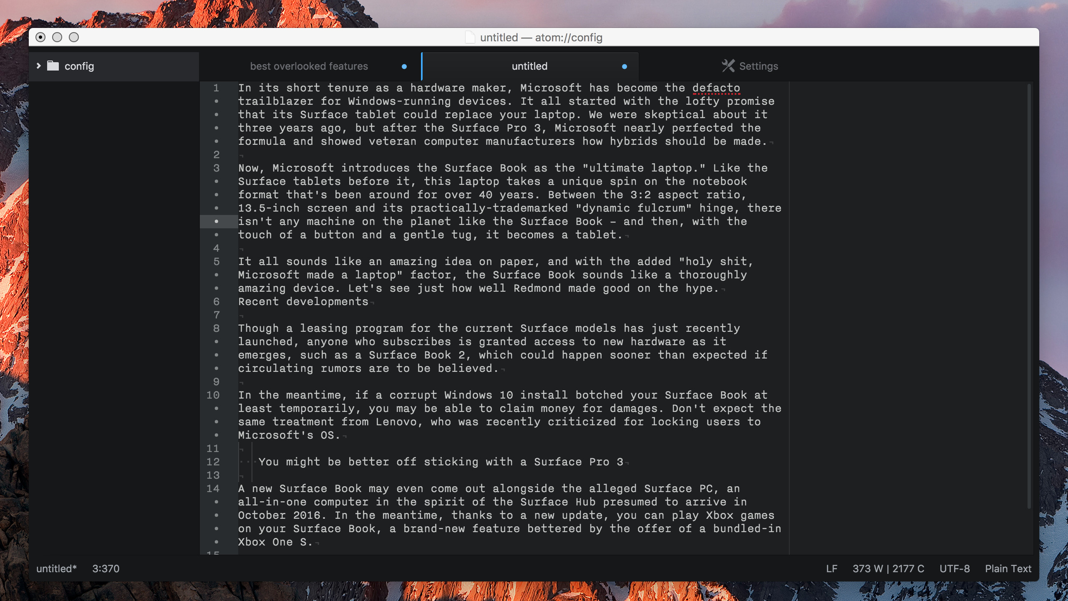
Task: Select line number 3 in the gutter
Action: pyautogui.click(x=216, y=168)
